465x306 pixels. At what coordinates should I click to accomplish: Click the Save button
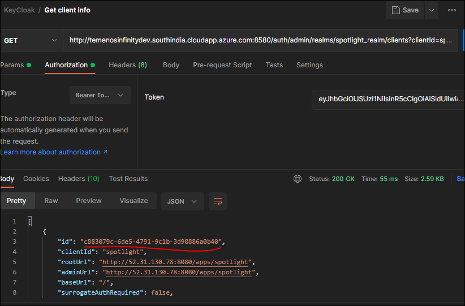pos(405,10)
